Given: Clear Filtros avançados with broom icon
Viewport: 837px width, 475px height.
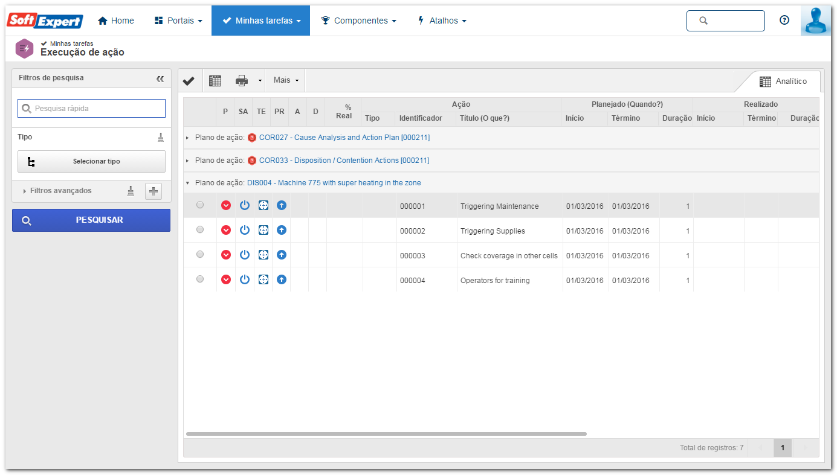Looking at the screenshot, I should [x=131, y=191].
